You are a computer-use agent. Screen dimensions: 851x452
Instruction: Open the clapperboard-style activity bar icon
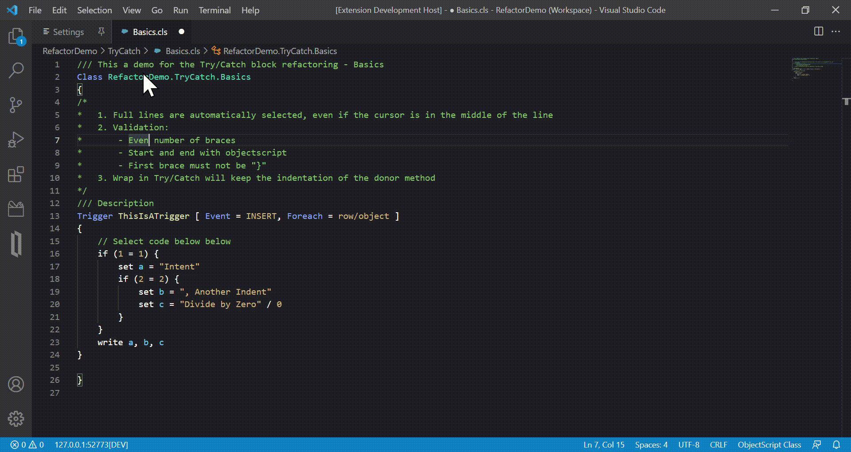click(x=16, y=209)
